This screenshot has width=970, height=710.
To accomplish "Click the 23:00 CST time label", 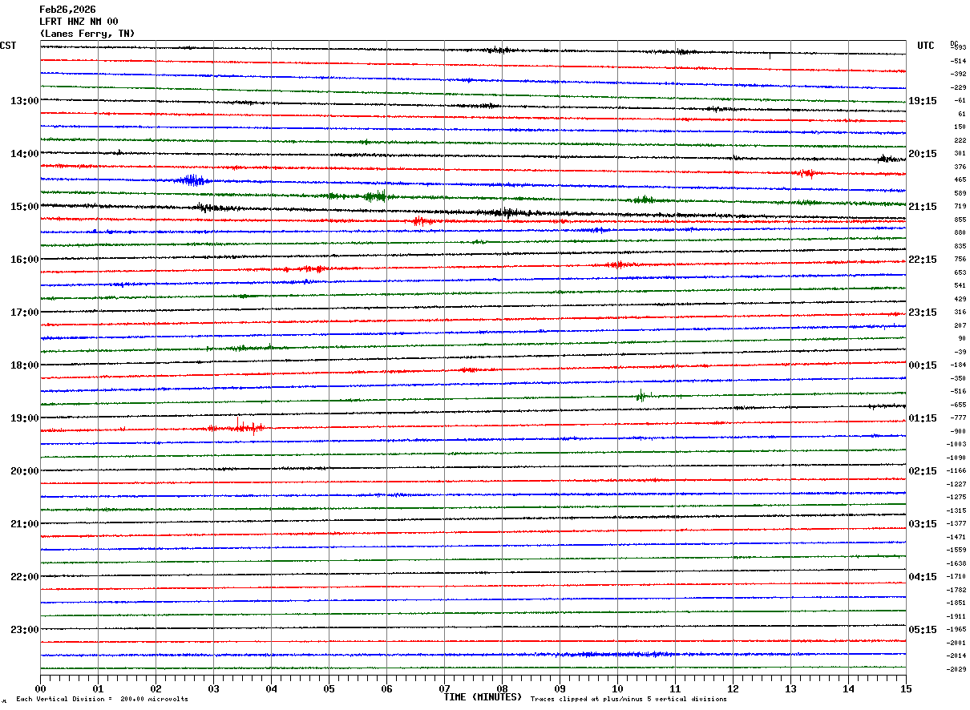I will pyautogui.click(x=25, y=630).
